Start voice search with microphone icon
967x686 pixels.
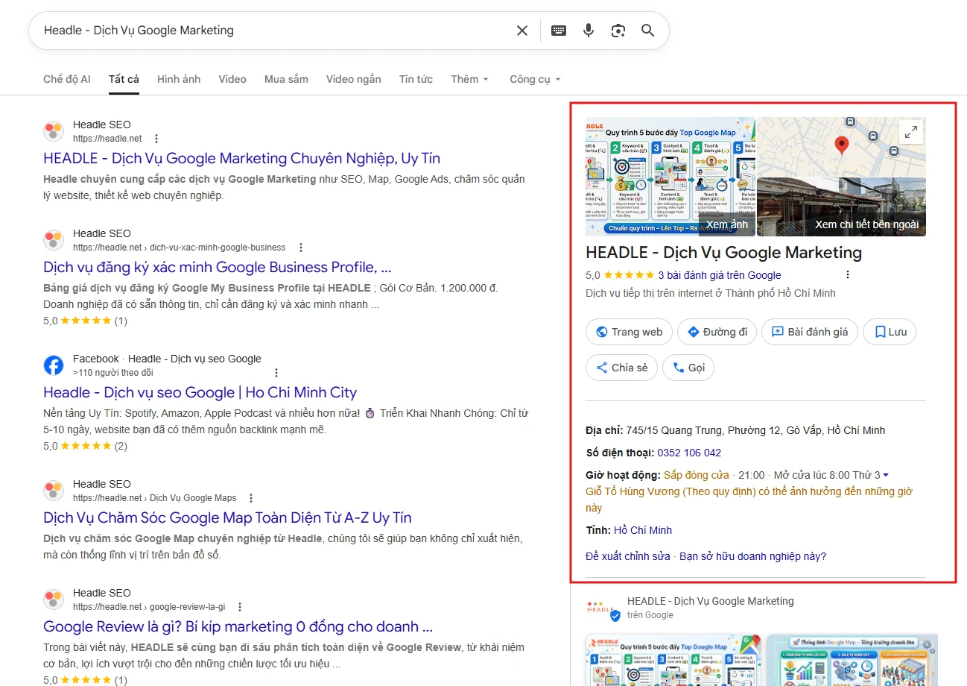[x=589, y=31]
